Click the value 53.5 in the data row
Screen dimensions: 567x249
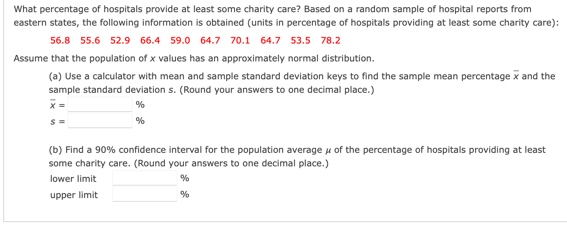tap(301, 40)
